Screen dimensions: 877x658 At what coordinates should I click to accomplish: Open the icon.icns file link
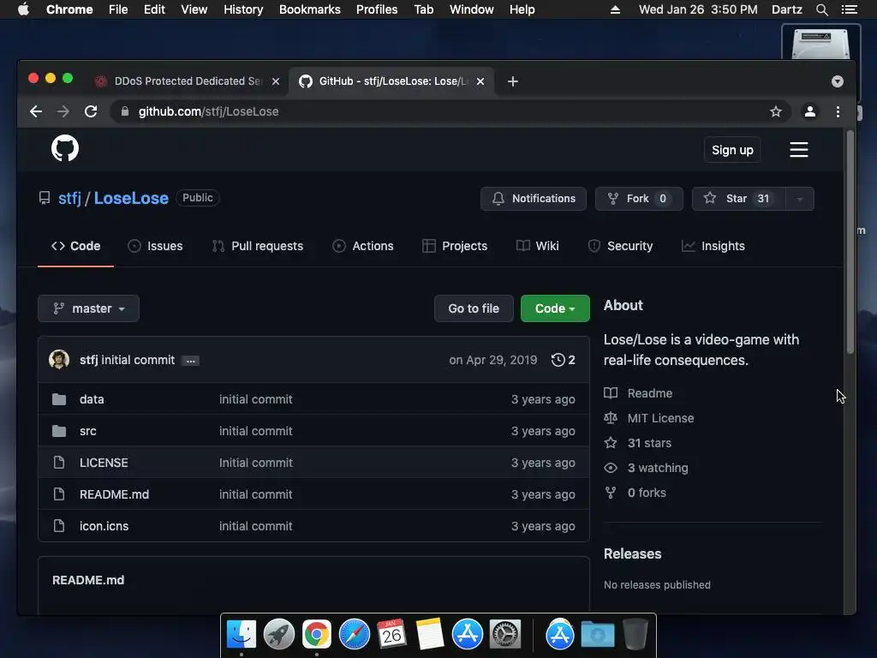(x=104, y=527)
